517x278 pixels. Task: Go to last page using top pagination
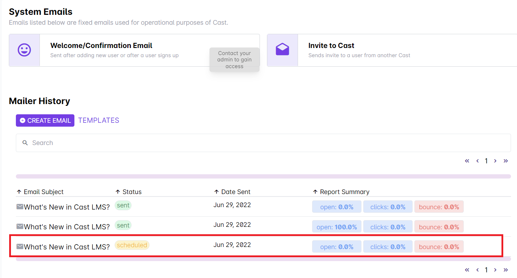click(x=506, y=161)
